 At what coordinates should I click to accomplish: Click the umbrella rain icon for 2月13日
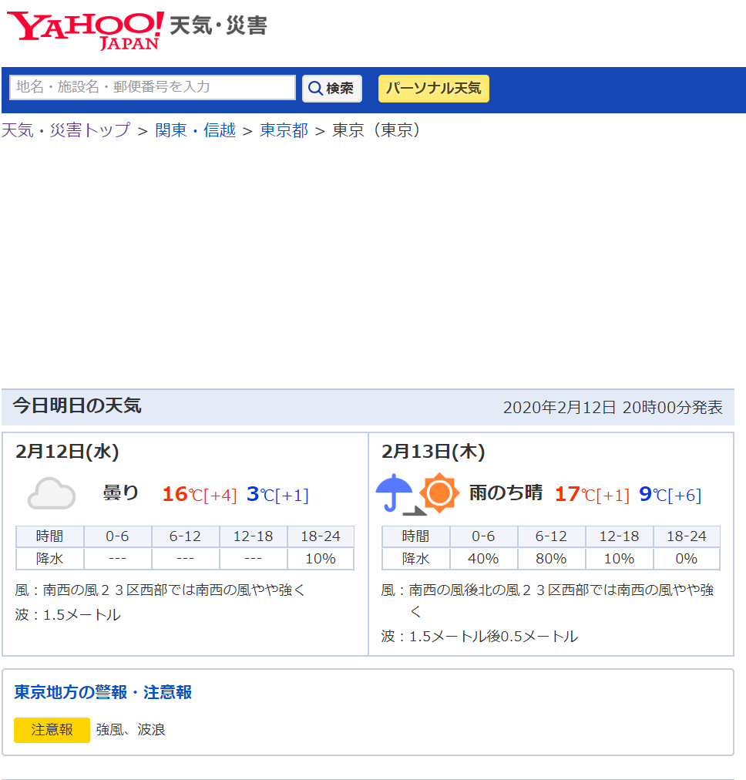pos(395,493)
